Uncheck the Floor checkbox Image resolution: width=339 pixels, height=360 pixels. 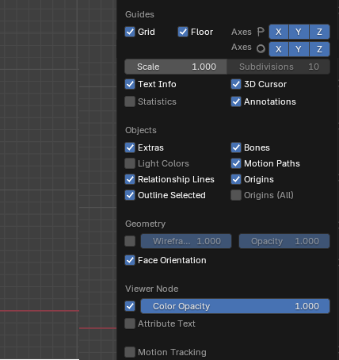pos(183,32)
